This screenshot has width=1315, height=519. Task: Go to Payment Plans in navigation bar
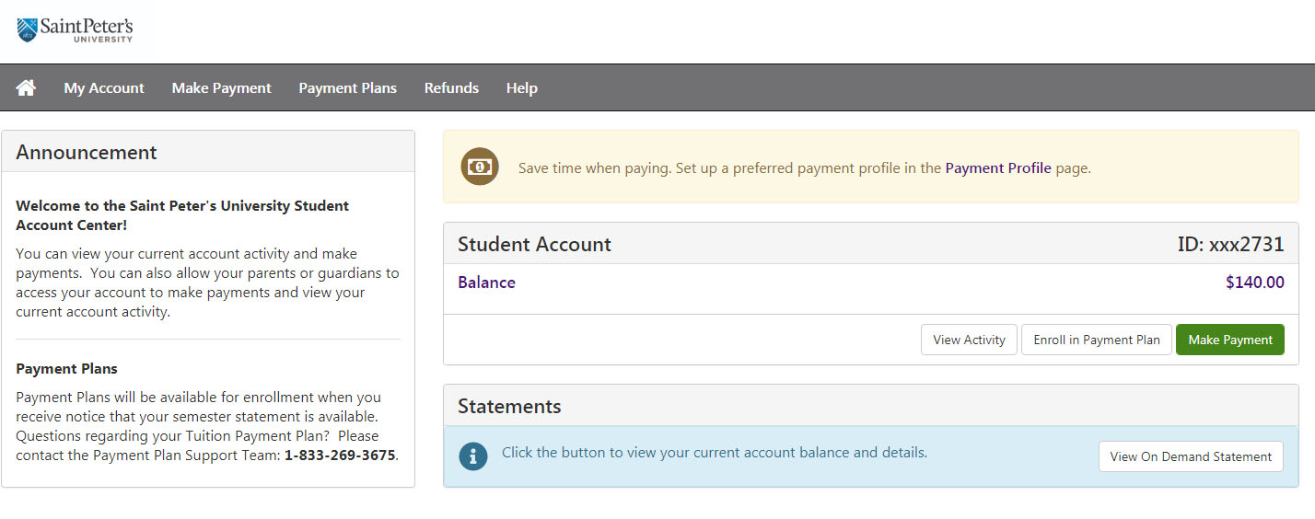[347, 88]
